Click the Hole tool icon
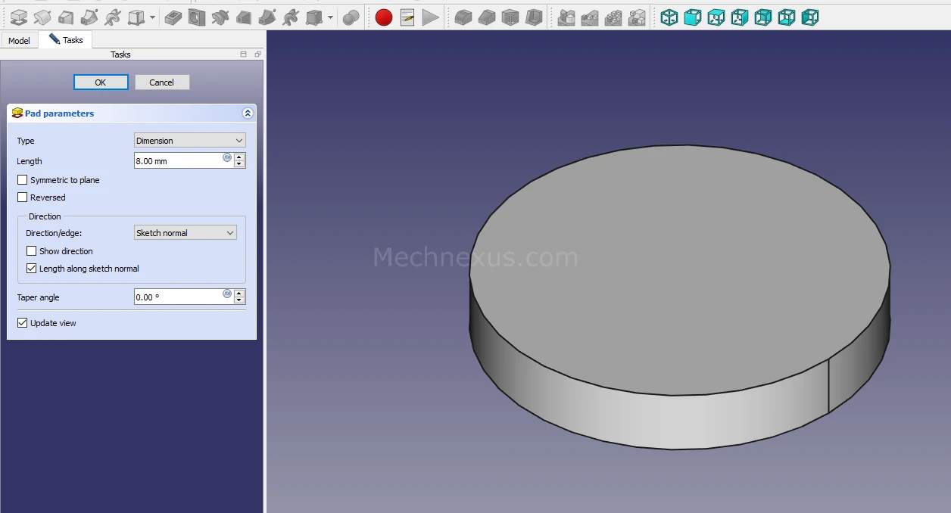The width and height of the screenshot is (951, 513). tap(197, 17)
